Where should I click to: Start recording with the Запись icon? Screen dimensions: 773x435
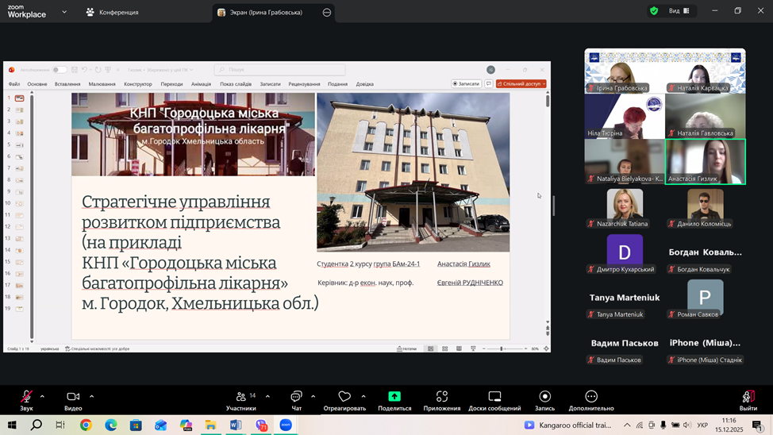coord(544,397)
